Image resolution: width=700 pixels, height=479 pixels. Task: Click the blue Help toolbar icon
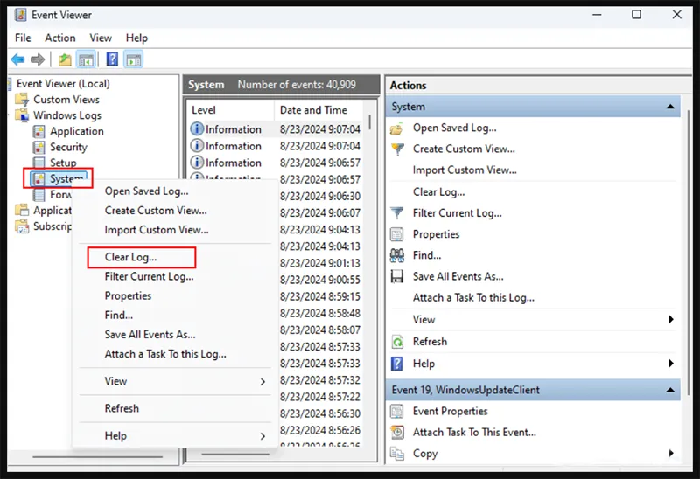[x=112, y=59]
